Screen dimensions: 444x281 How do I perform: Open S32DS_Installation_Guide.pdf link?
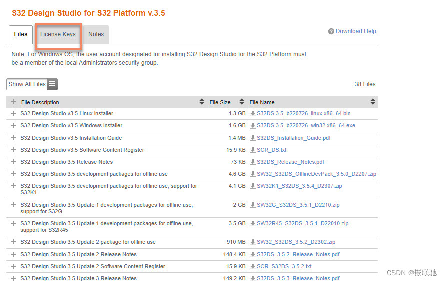point(293,138)
